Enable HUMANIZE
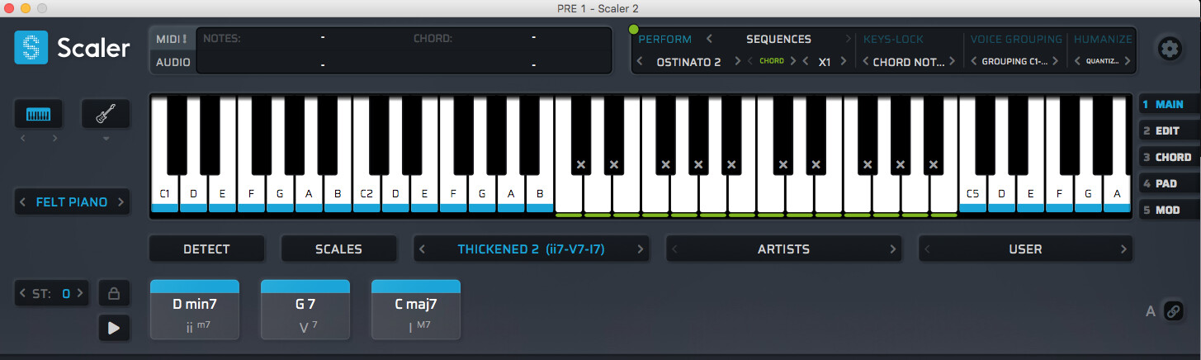Viewport: 1201px width, 360px height. [x=1103, y=39]
